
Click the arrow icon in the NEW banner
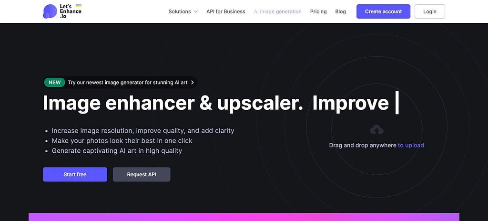tap(193, 83)
